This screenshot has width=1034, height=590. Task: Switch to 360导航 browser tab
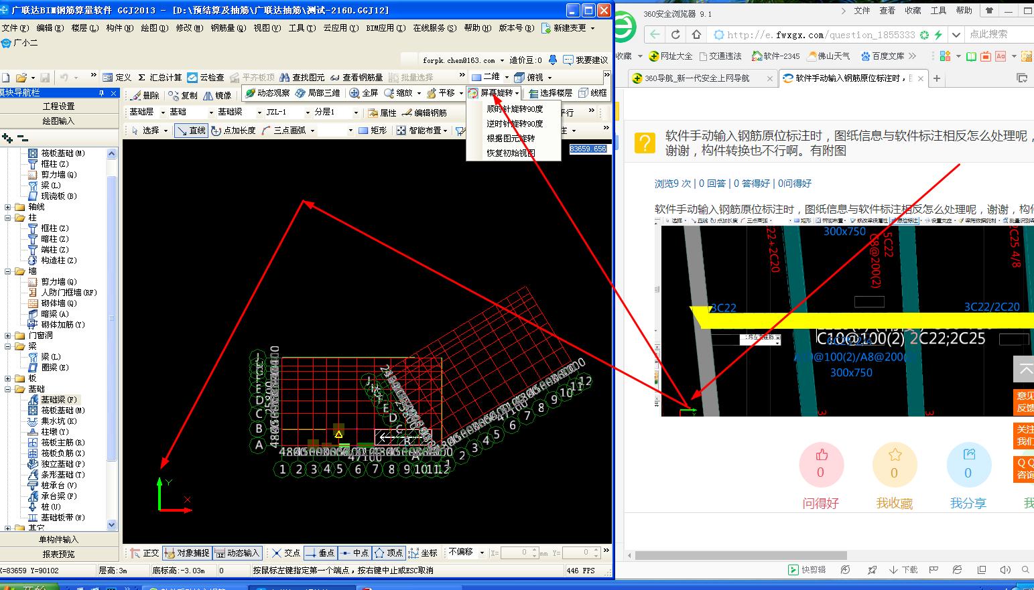[x=702, y=78]
